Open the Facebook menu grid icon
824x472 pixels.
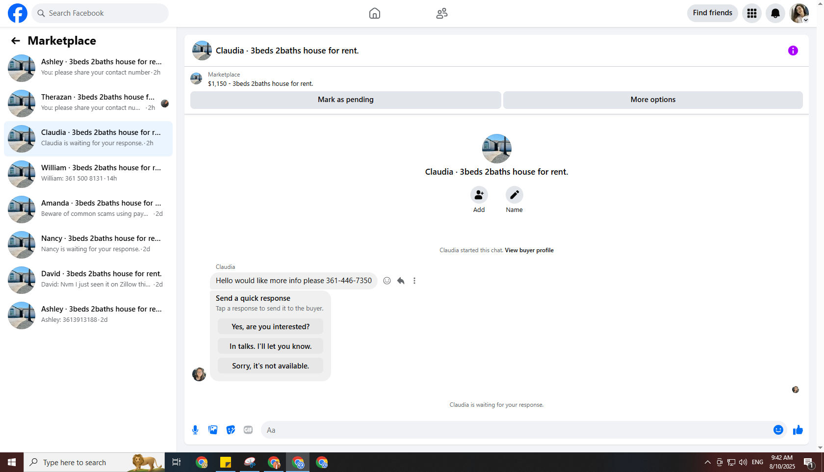pos(752,13)
